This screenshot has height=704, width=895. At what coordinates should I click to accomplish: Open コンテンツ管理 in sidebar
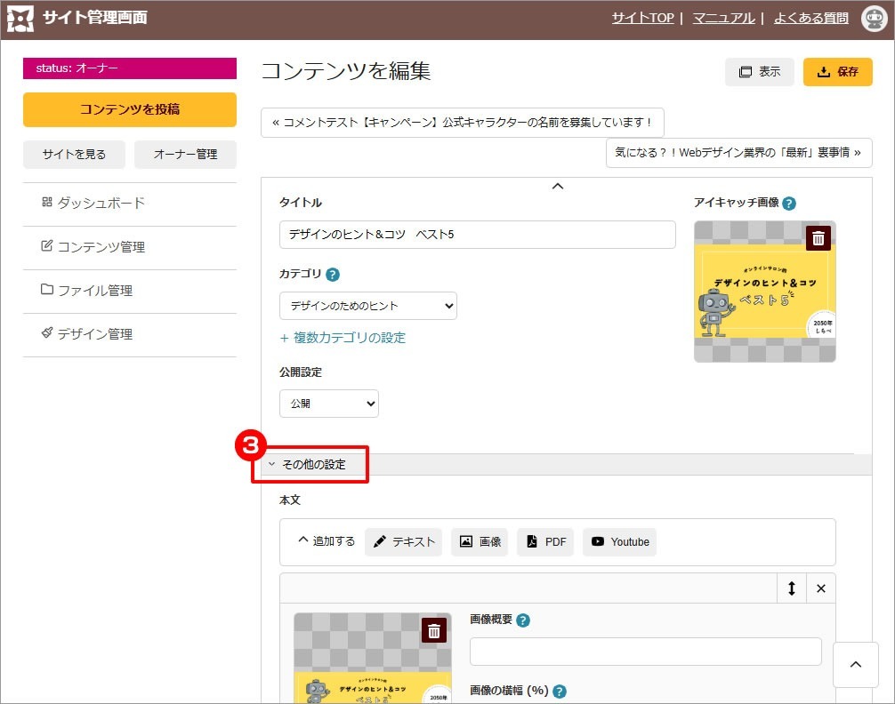[x=101, y=247]
